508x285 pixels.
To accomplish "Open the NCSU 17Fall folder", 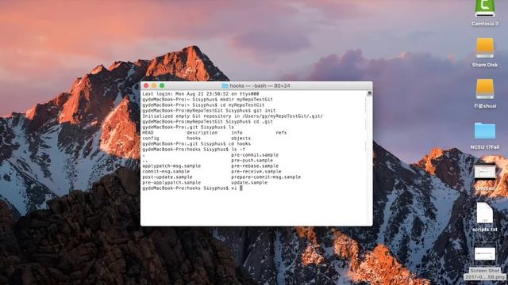I will 485,131.
